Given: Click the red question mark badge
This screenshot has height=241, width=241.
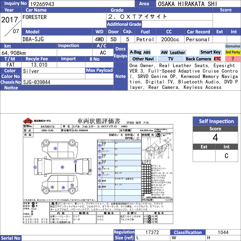Looking at the screenshot, I should (233, 59).
